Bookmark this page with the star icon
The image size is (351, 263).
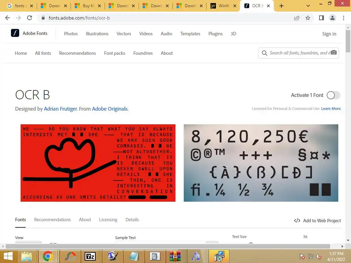tap(308, 18)
